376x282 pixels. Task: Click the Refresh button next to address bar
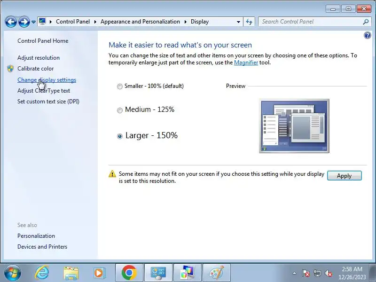click(249, 22)
